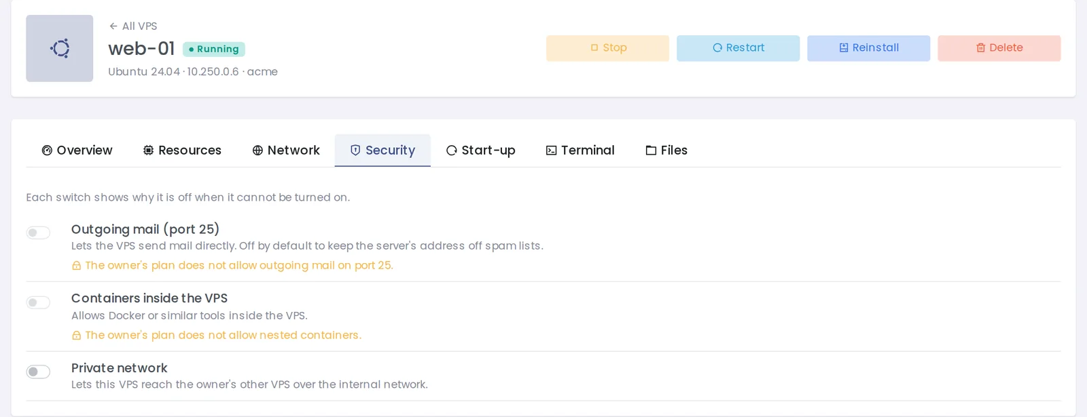Open the Overview tab
This screenshot has height=417, width=1087.
(x=77, y=151)
